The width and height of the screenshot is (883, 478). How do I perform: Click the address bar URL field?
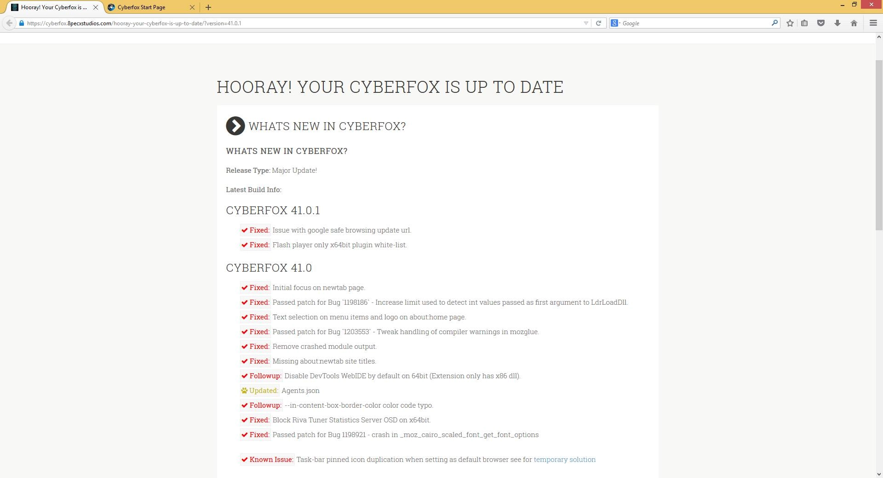(x=304, y=23)
